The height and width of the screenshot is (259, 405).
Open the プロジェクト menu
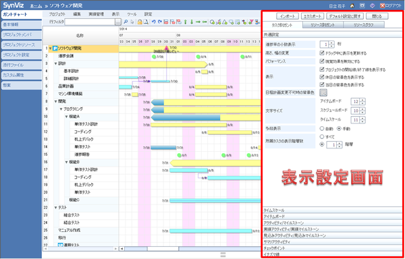57,14
